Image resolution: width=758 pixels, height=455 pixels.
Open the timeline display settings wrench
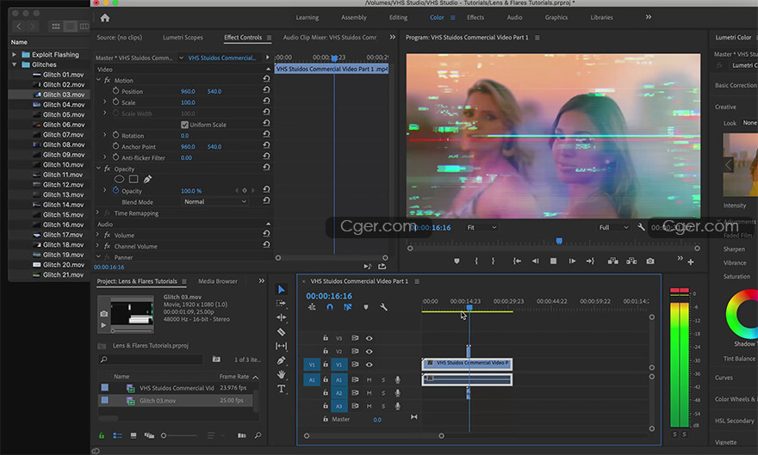coord(384,307)
